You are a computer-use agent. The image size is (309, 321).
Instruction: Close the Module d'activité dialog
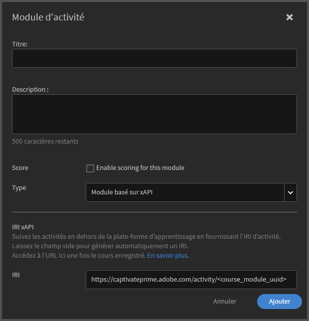(290, 17)
